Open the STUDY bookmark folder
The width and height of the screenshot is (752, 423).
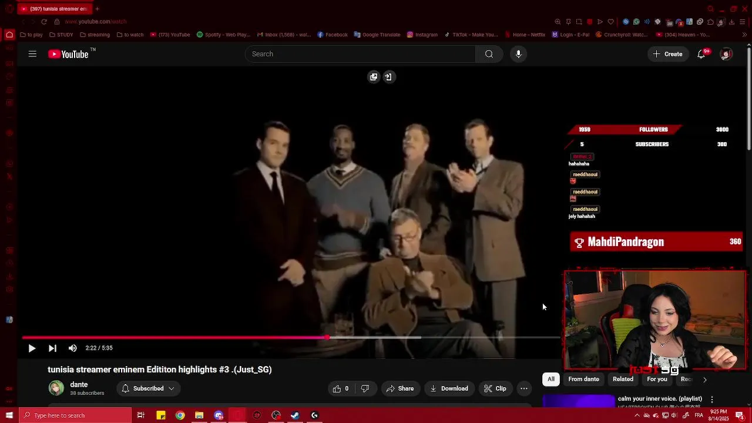tap(61, 35)
